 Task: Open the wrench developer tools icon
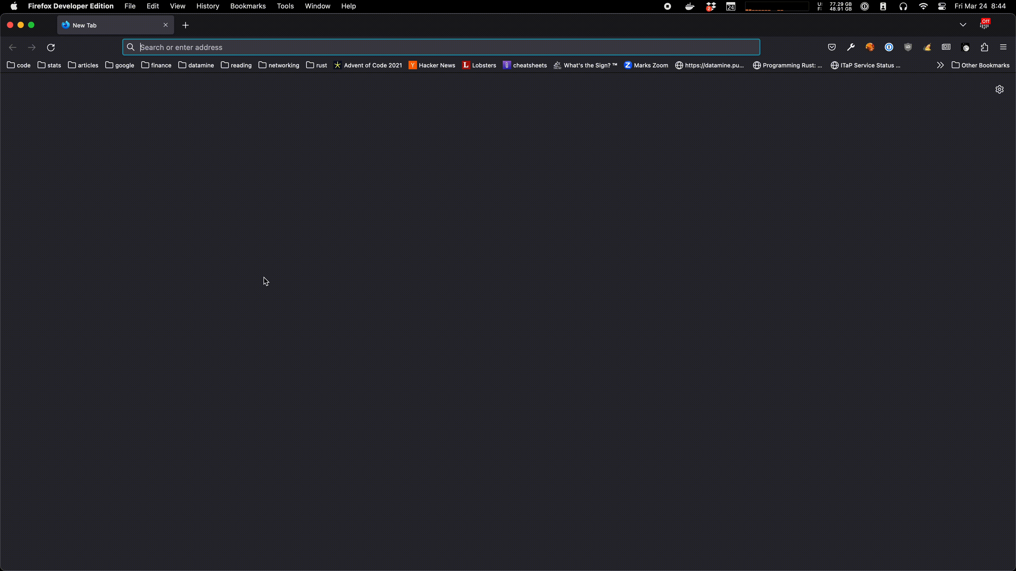pyautogui.click(x=851, y=47)
